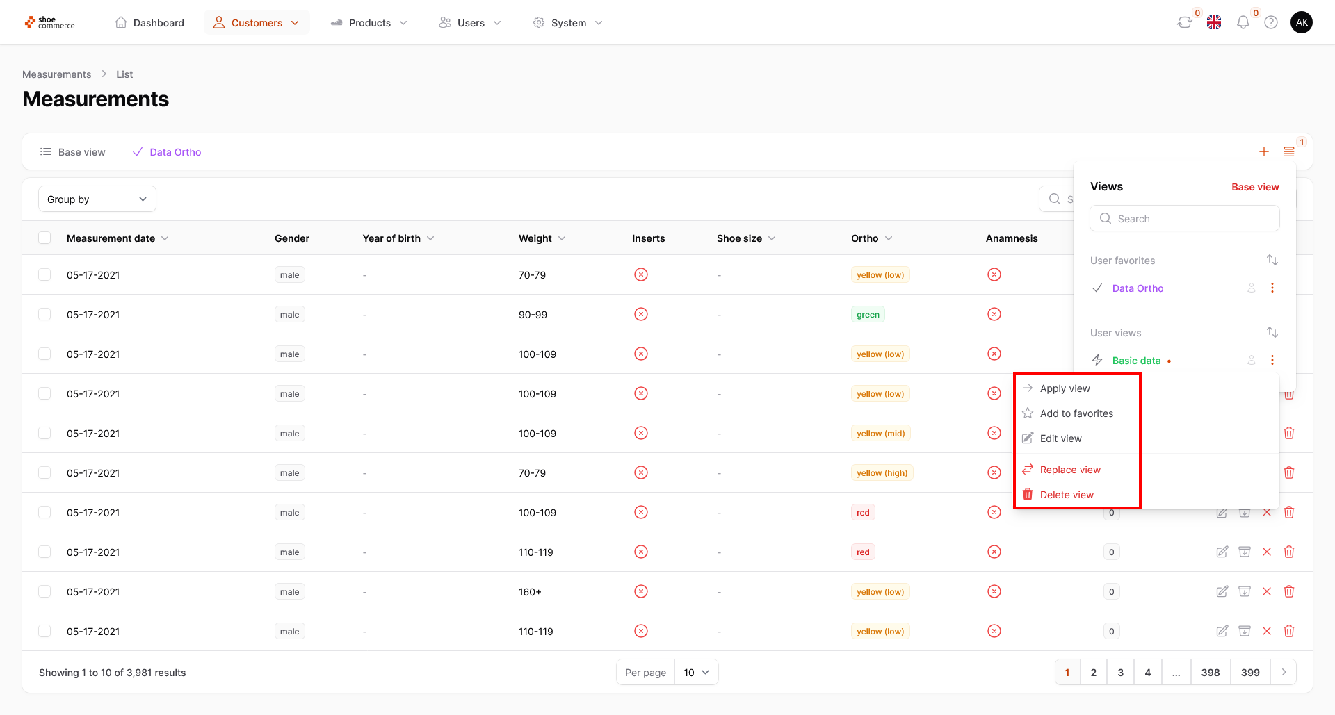
Task: Open the Group by dropdown
Action: (97, 199)
